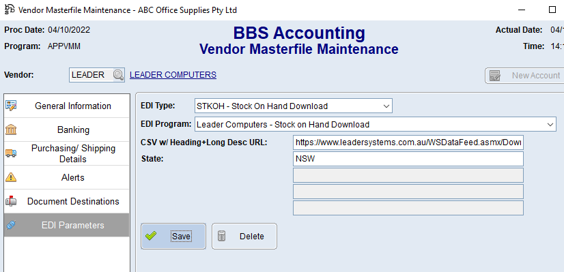Save the EDI parameters
The height and width of the screenshot is (272, 564).
click(x=173, y=236)
